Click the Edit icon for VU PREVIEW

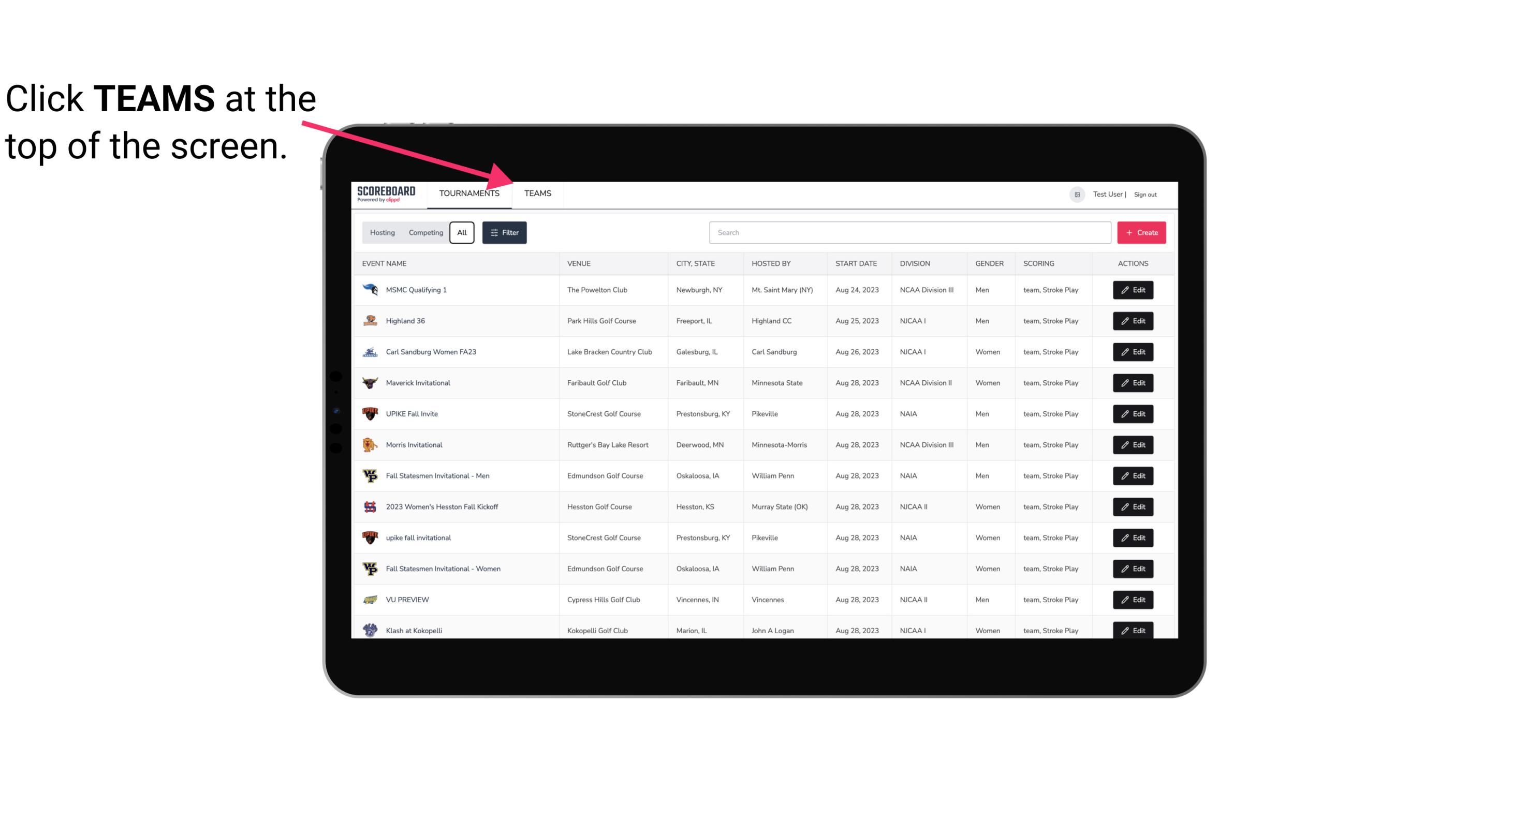1133,600
